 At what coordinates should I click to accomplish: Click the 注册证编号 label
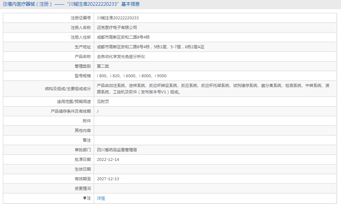click(x=81, y=18)
